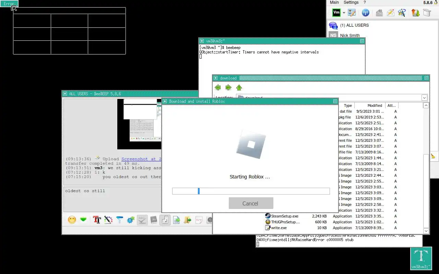The image size is (439, 274).
Task: Open the ? help menu
Action: (x=365, y=2)
